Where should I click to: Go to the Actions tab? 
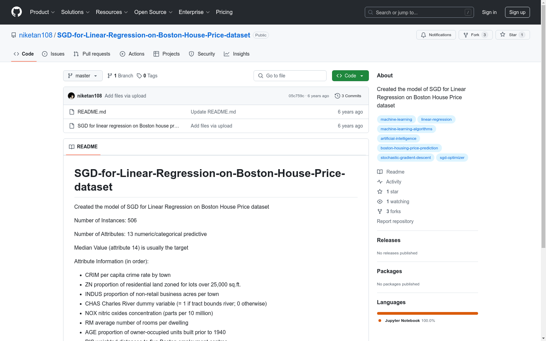tap(132, 54)
